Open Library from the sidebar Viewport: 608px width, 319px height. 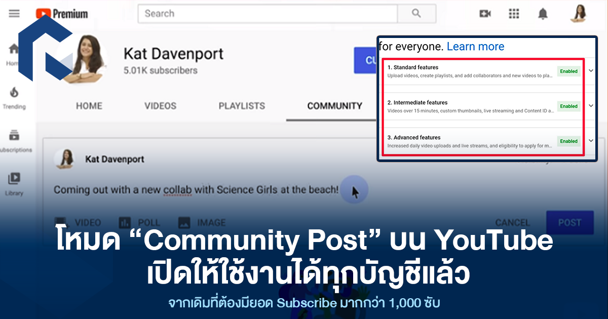[14, 184]
